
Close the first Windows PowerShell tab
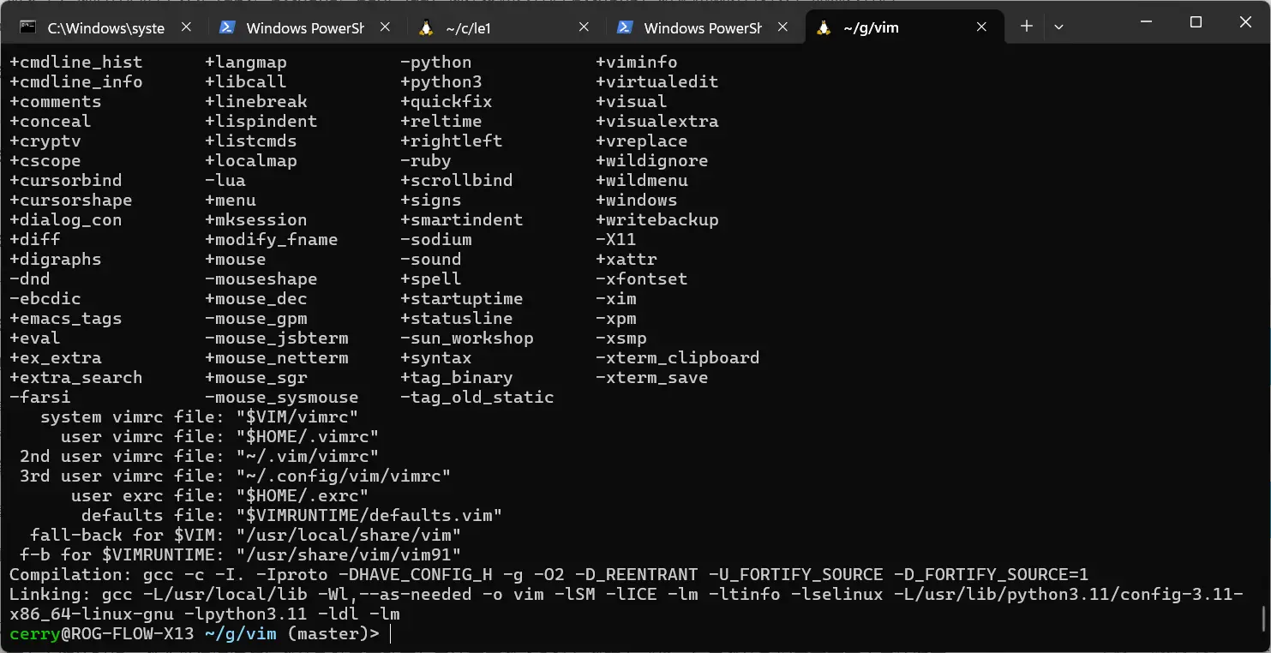tap(385, 27)
